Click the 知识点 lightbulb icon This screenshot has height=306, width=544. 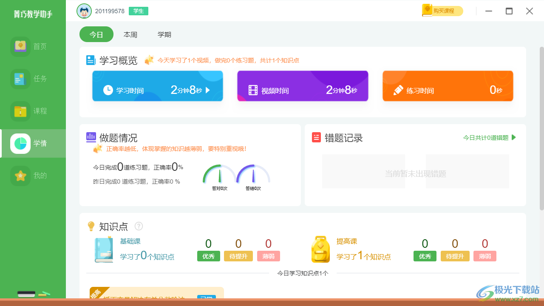point(91,226)
